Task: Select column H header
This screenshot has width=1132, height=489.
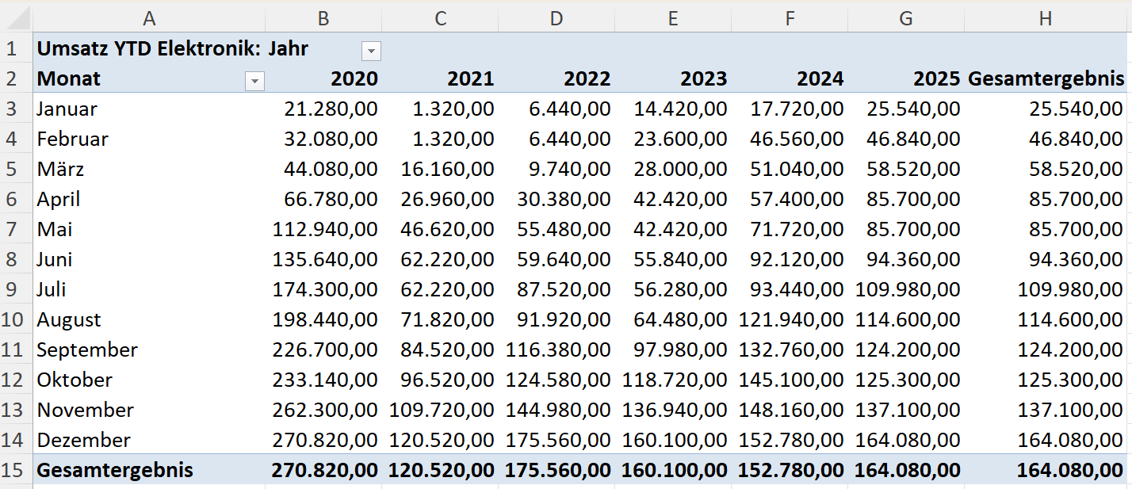Action: click(1046, 18)
